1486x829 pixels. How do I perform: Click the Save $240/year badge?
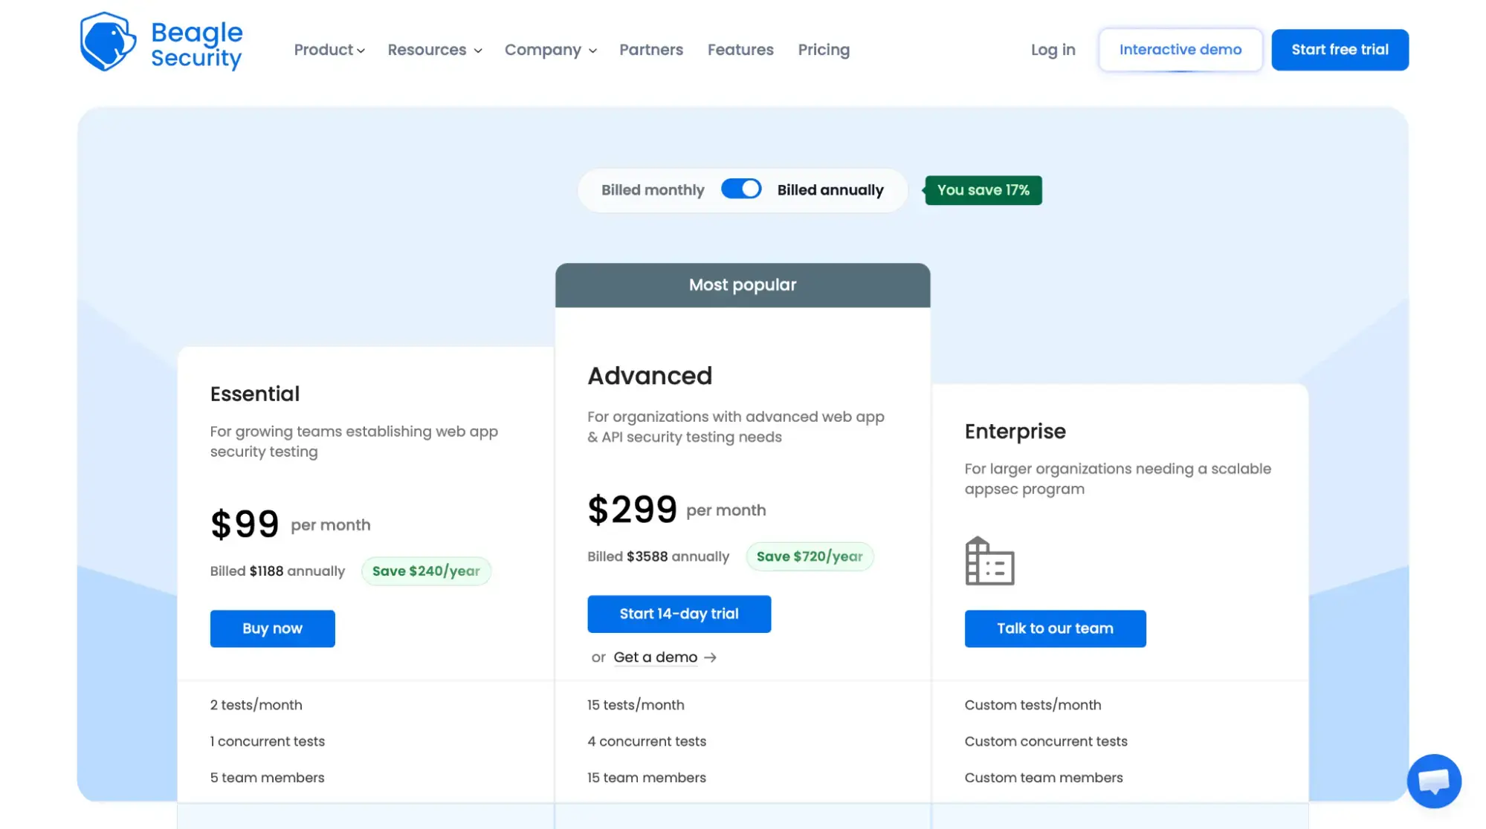[426, 571]
